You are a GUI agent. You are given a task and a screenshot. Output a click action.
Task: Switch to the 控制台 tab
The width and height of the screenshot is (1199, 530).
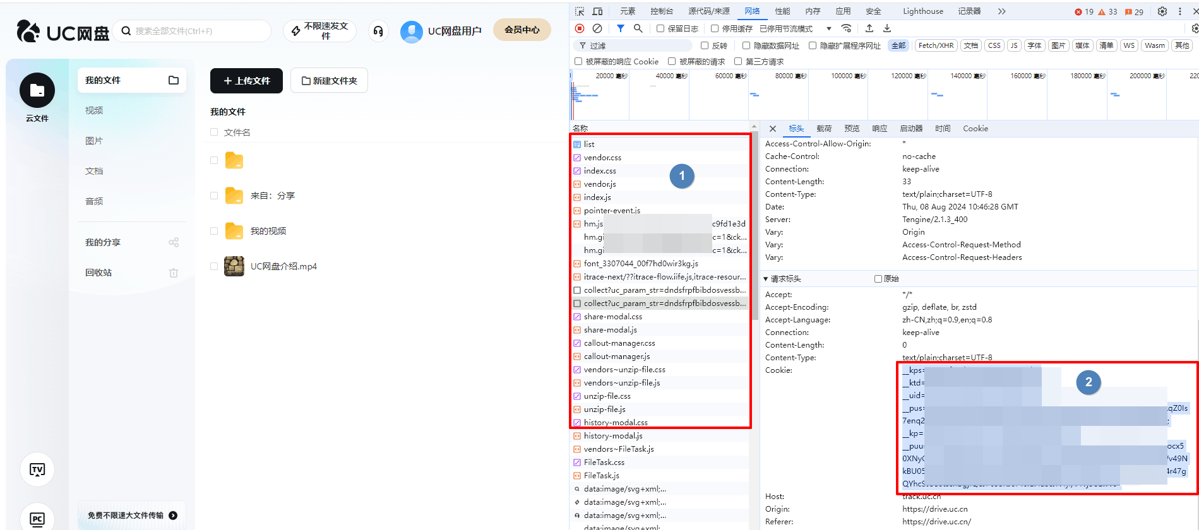pyautogui.click(x=662, y=11)
